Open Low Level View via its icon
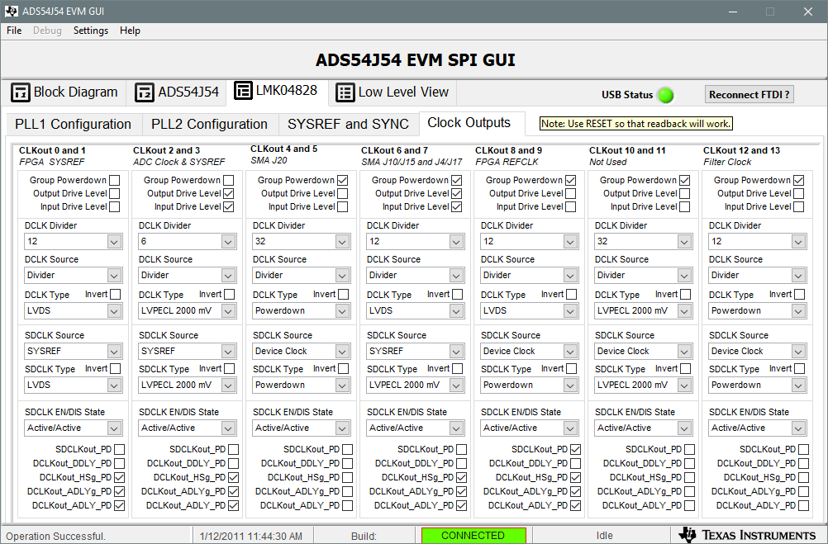The image size is (828, 544). [345, 92]
